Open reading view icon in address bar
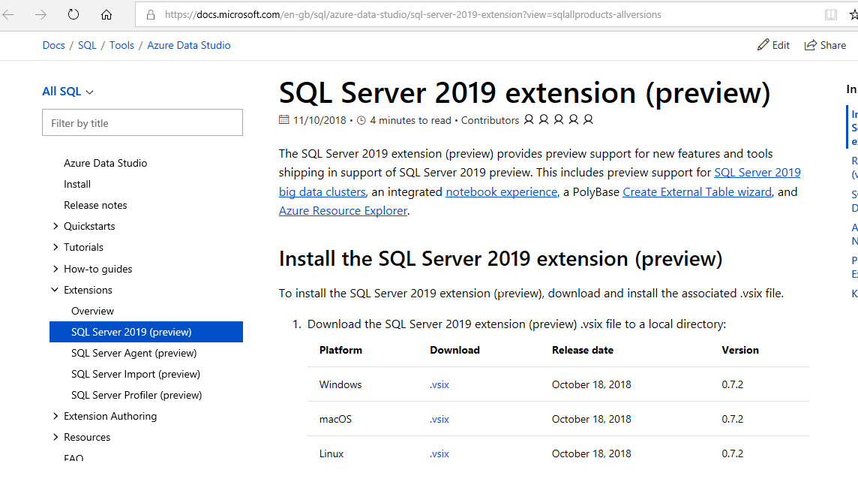Viewport: 858px width, 479px height. (x=830, y=14)
